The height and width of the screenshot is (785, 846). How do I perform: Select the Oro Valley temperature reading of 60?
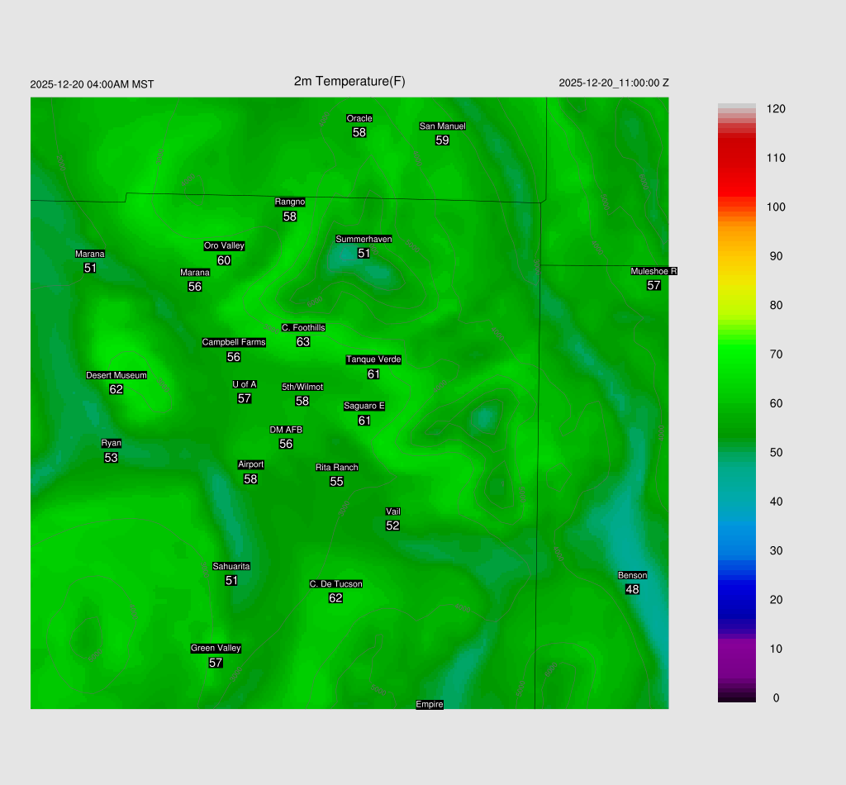point(224,260)
